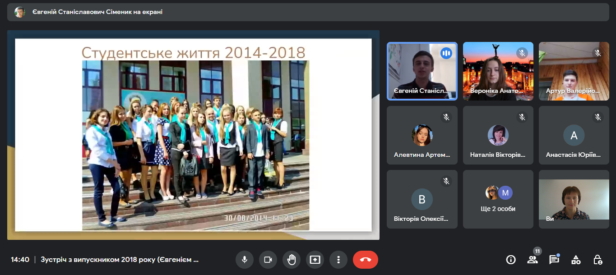Select Вікторія Олексії... participant tile
The height and width of the screenshot is (275, 616).
422,199
